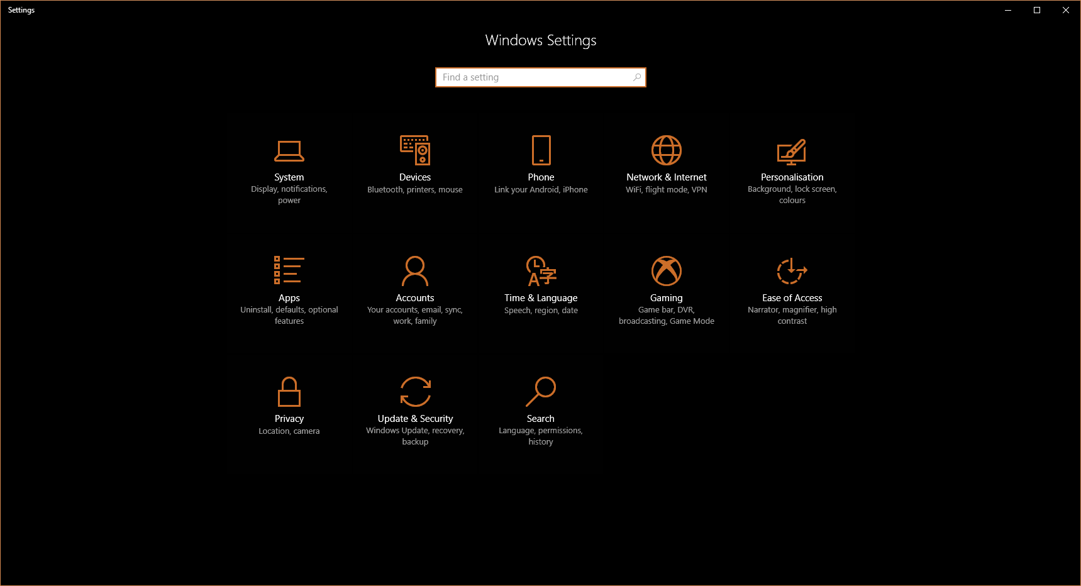Viewport: 1081px width, 586px height.
Task: Open the Phone icon
Action: [541, 150]
